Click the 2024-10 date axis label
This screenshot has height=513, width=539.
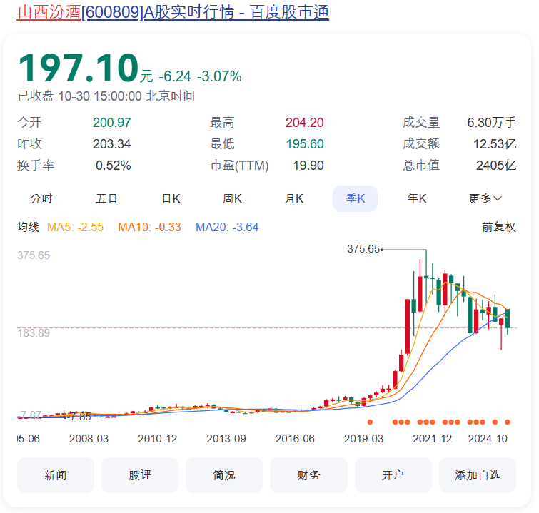coord(488,439)
